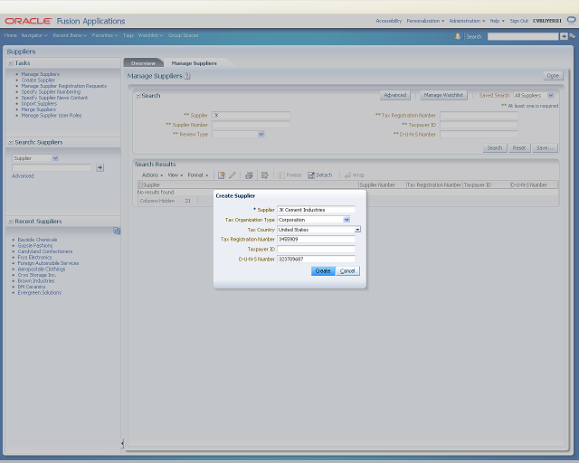Open the Format menu
Image resolution: width=579 pixels, height=463 pixels.
point(198,175)
